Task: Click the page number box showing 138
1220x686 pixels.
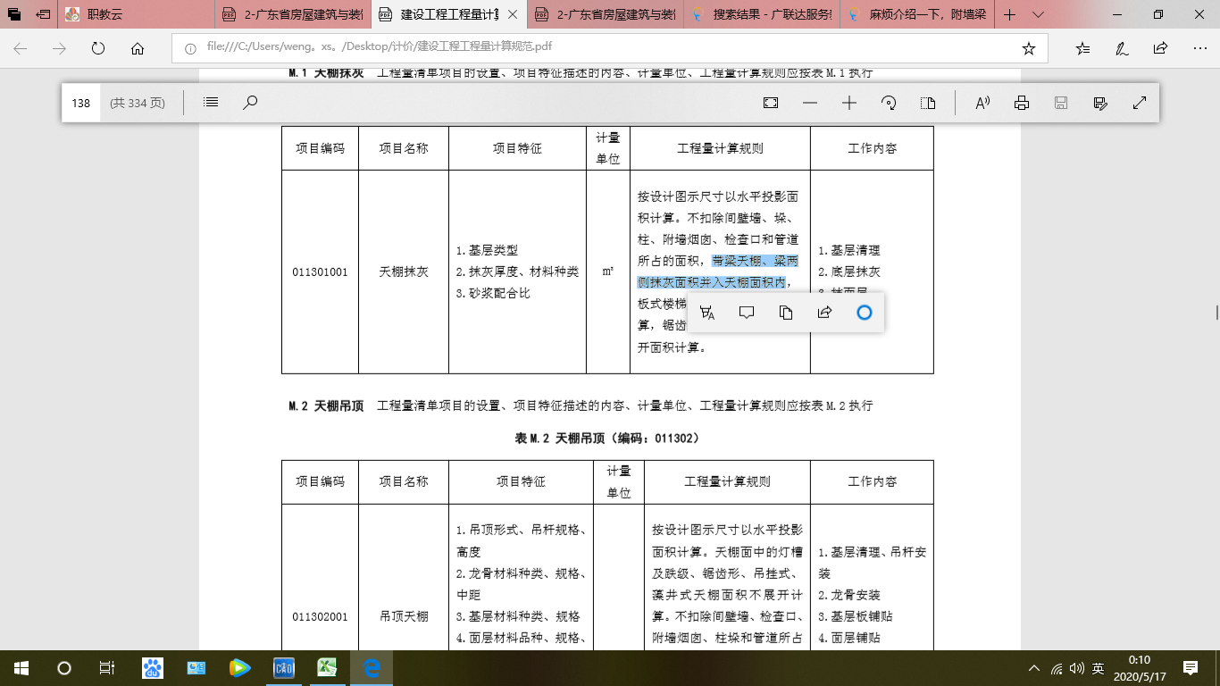Action: 81,103
